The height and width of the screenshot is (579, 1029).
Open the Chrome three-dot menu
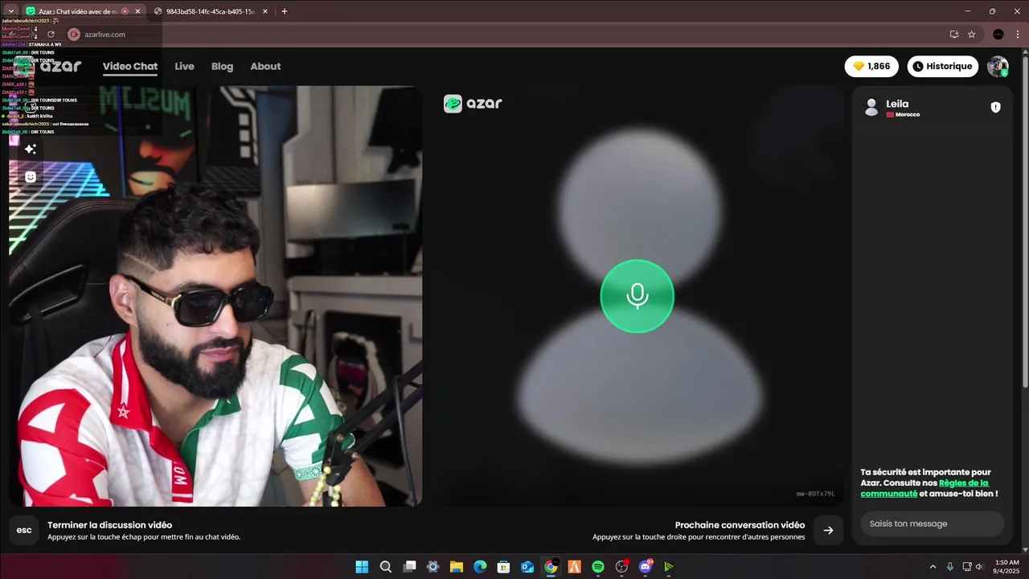click(1018, 35)
